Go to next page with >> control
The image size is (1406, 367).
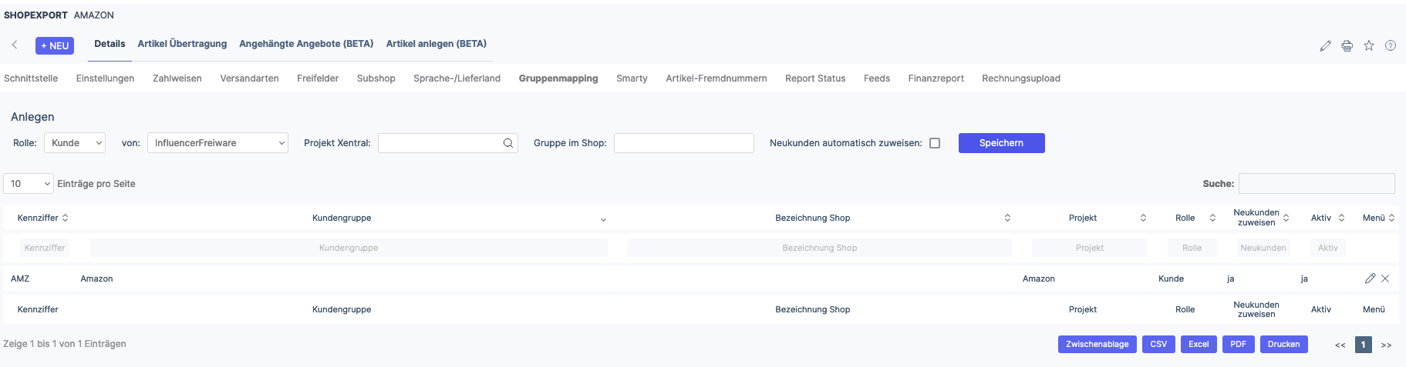pyautogui.click(x=1386, y=345)
